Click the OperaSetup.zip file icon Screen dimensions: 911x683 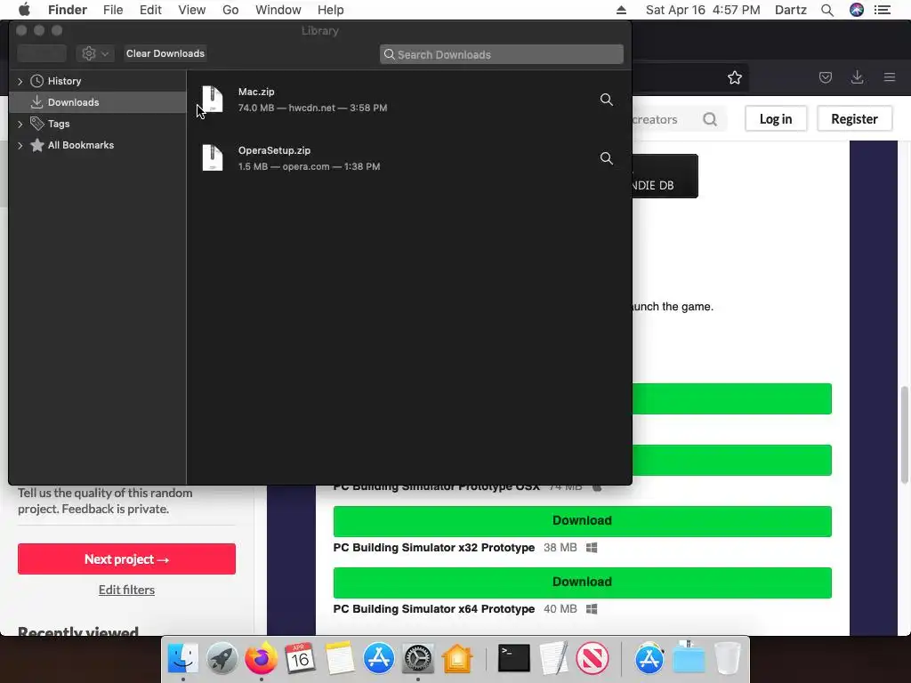pyautogui.click(x=212, y=158)
